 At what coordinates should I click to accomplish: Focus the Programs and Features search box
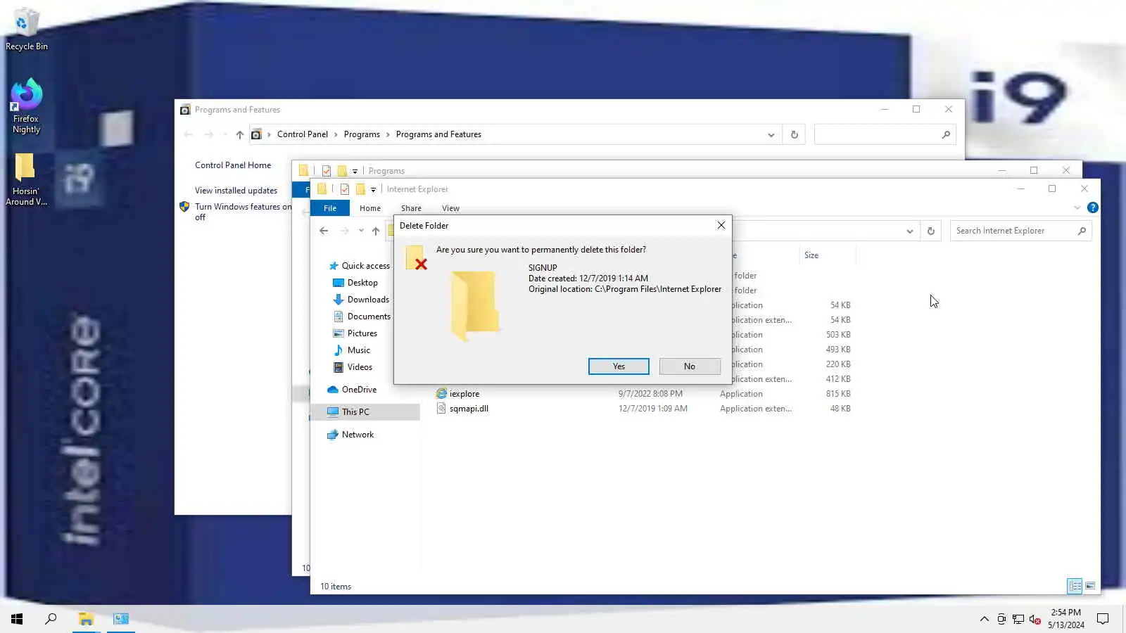885,134
